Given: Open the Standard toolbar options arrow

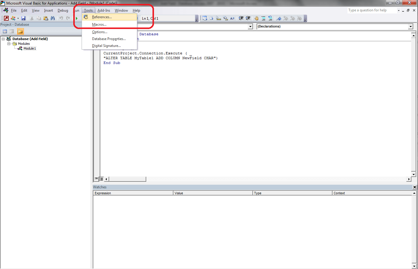Looking at the screenshot, I should point(197,19).
